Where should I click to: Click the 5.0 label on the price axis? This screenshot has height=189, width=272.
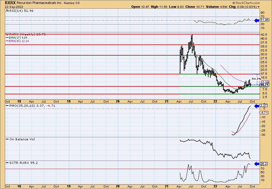click(264, 93)
